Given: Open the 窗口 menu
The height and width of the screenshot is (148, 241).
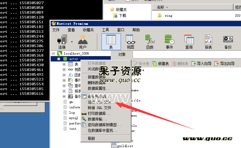Looking at the screenshot, I should (x=121, y=30).
